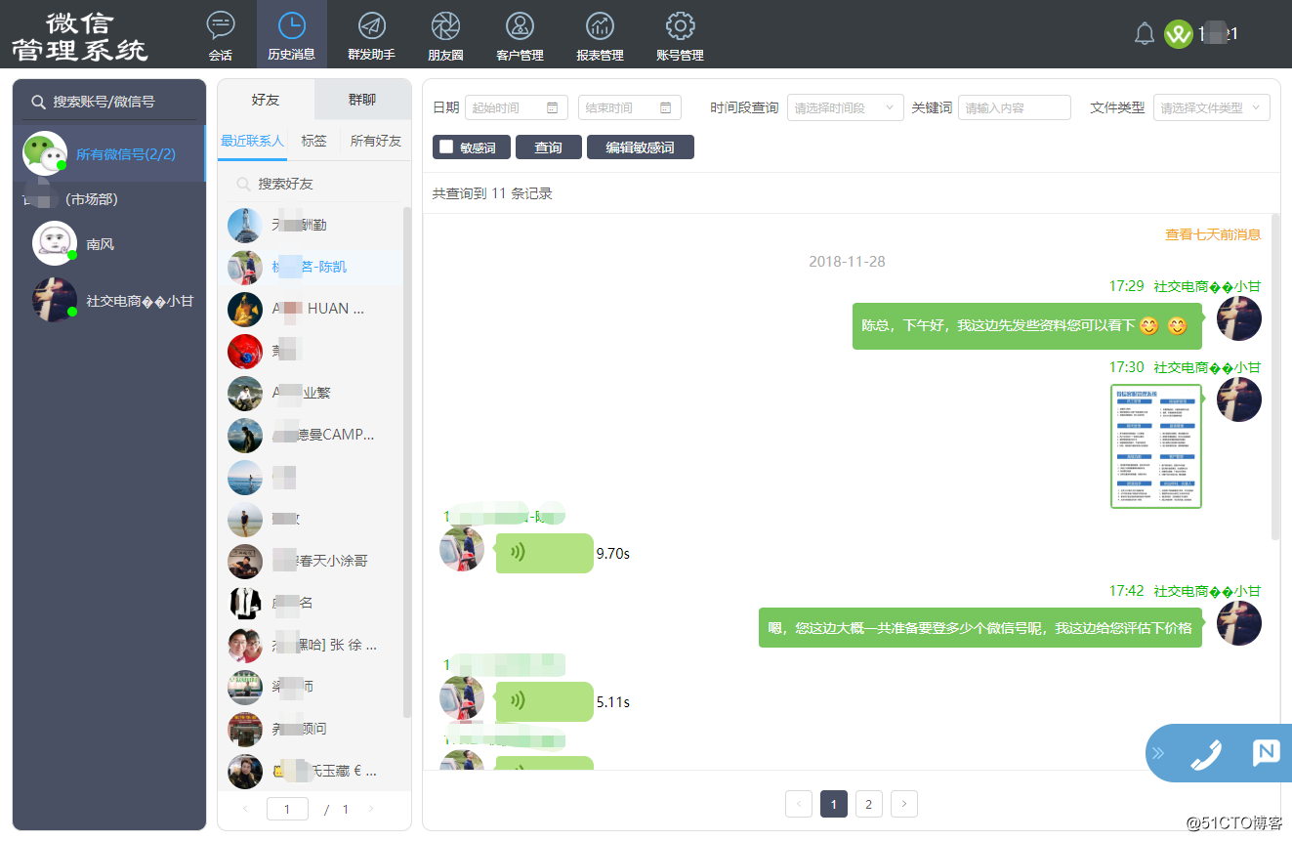
Task: Click the (市场部) department label
Action: pyautogui.click(x=92, y=199)
